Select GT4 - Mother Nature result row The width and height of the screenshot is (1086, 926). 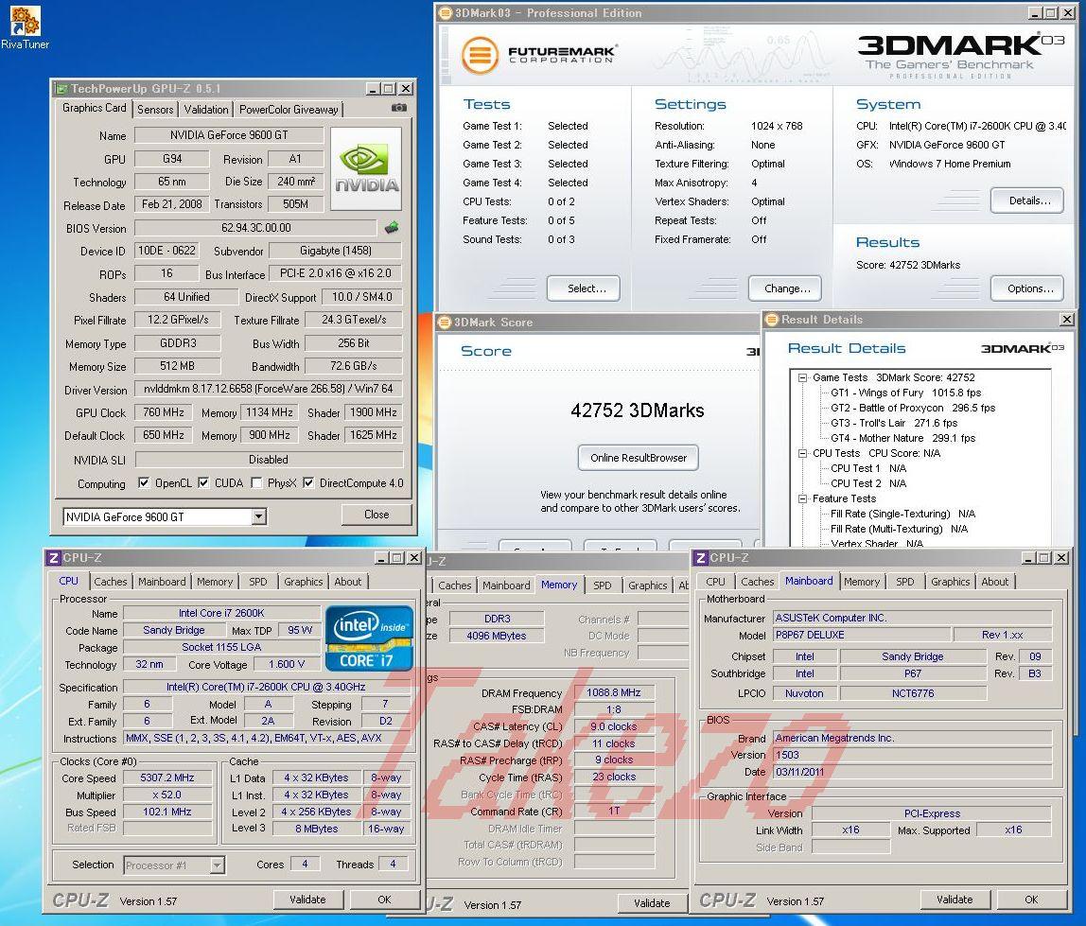(x=903, y=439)
